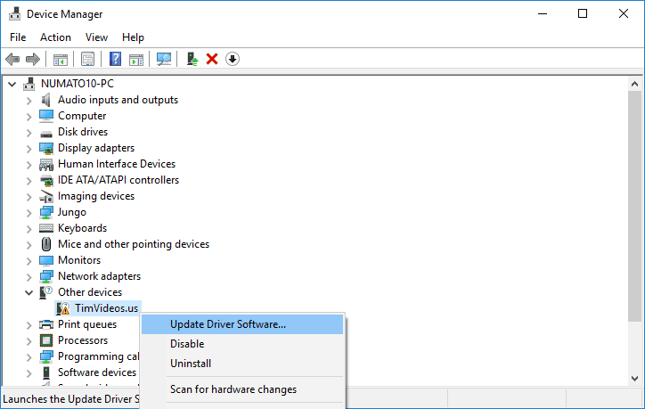645x409 pixels.
Task: Select the Processors label
Action: (83, 340)
